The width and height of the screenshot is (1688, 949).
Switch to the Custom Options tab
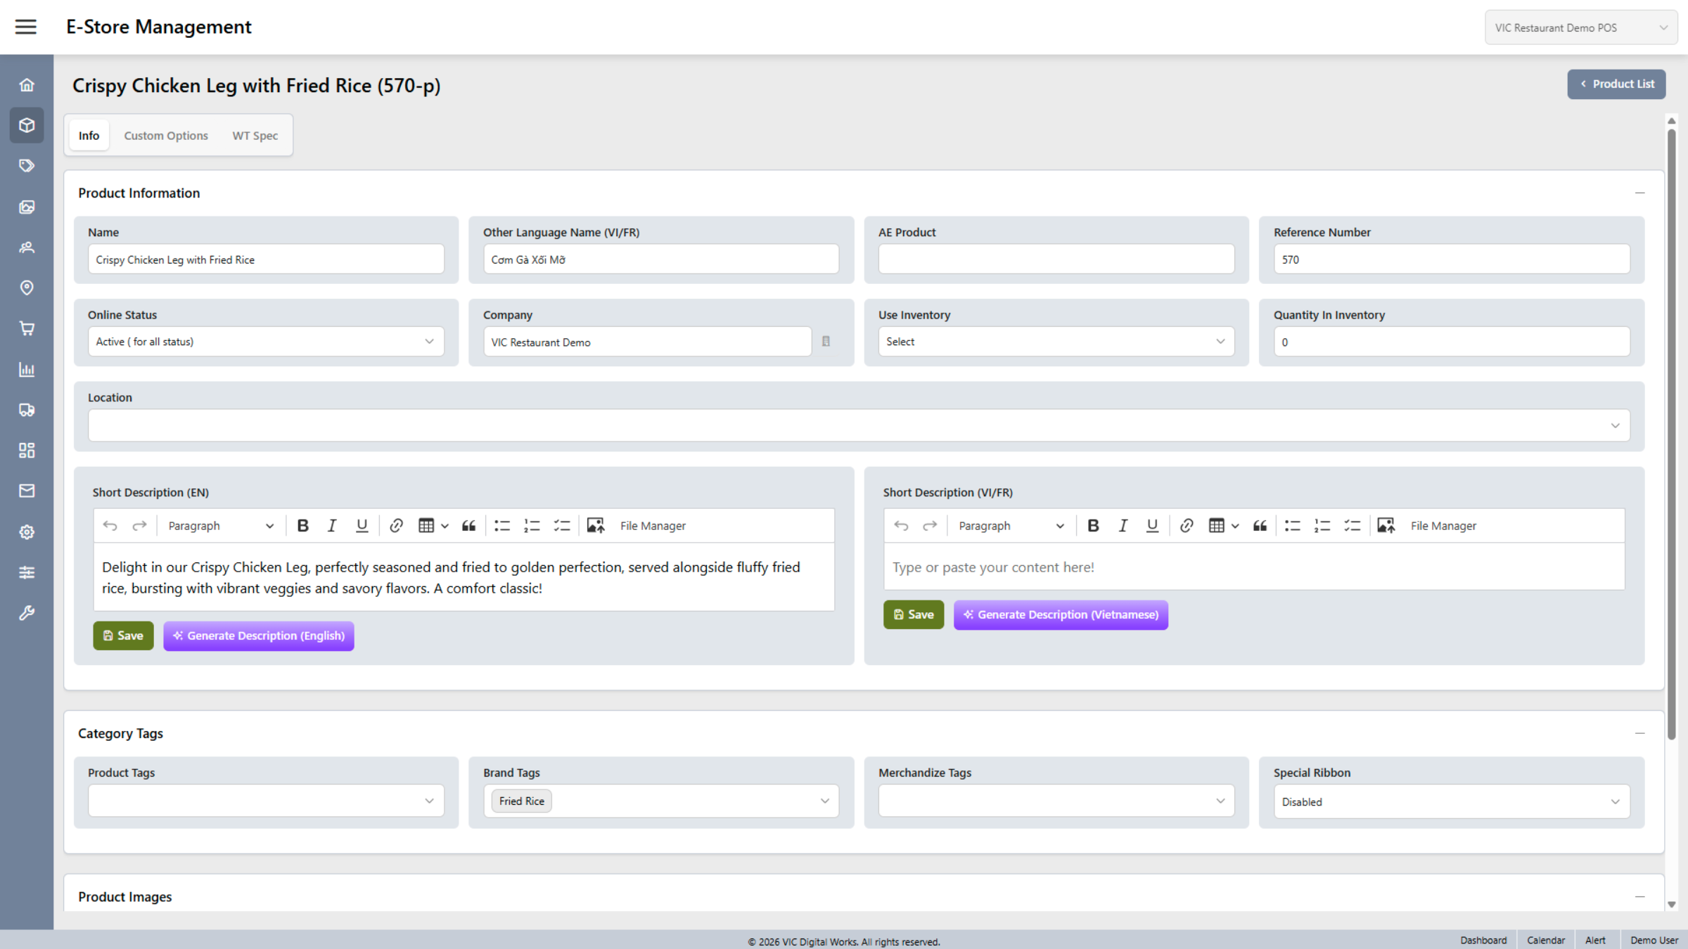(x=166, y=136)
